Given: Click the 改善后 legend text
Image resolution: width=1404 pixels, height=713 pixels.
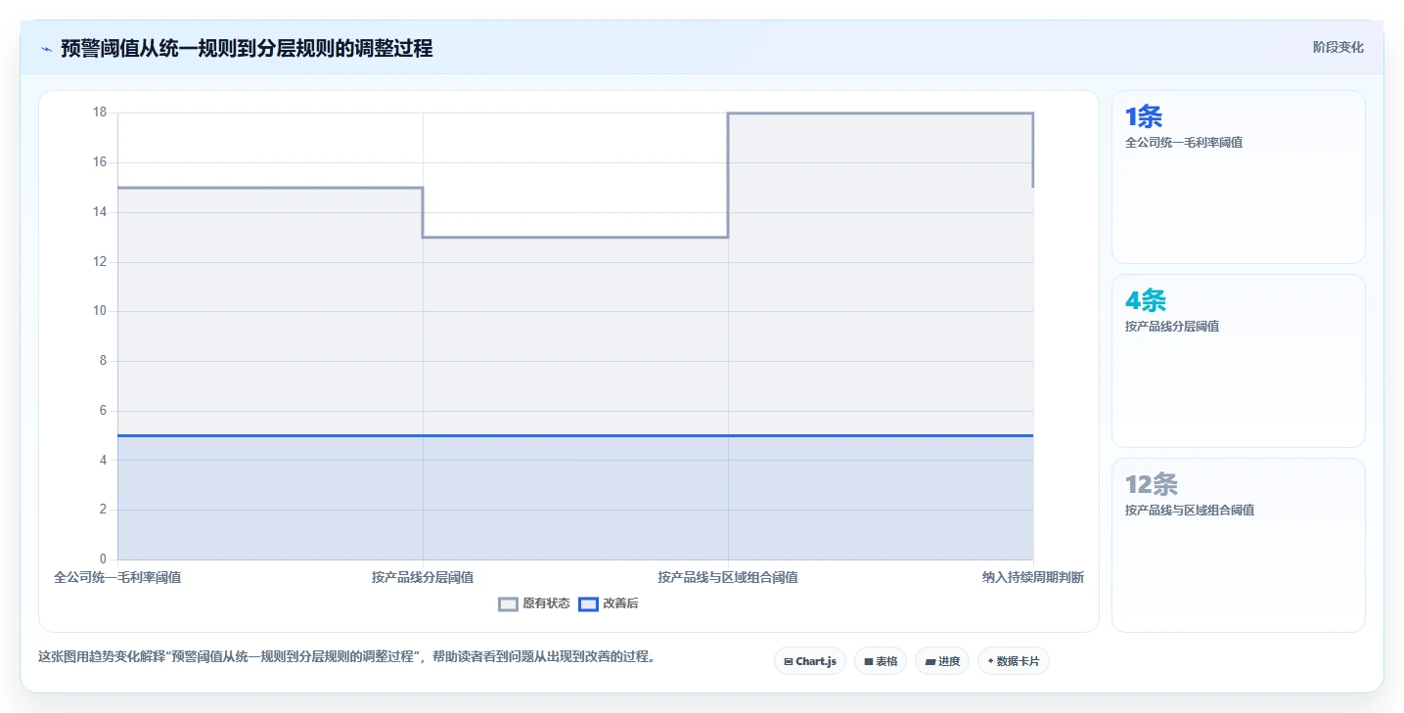Looking at the screenshot, I should [x=620, y=604].
